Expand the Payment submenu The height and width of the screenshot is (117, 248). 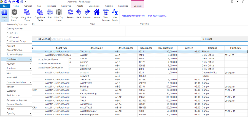coord(19,64)
